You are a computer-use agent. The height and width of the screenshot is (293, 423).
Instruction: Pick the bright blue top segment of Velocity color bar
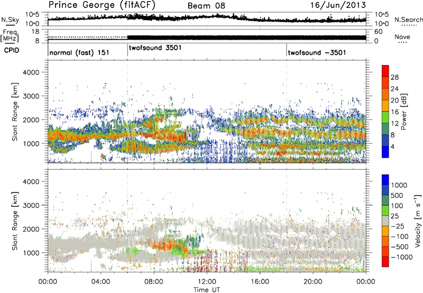click(x=385, y=180)
